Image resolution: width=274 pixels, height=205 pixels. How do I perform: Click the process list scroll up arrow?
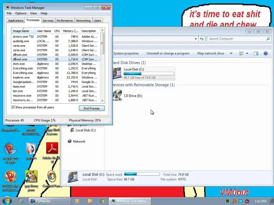click(x=102, y=30)
